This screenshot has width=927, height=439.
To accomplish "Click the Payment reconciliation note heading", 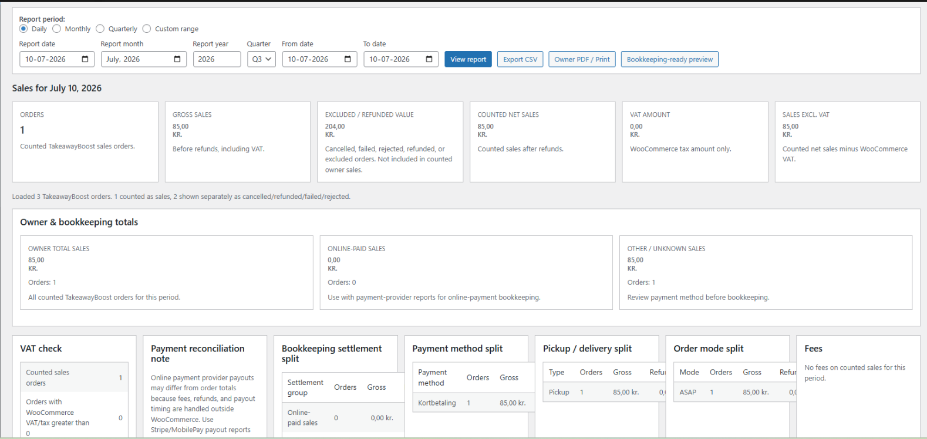I will tap(198, 353).
